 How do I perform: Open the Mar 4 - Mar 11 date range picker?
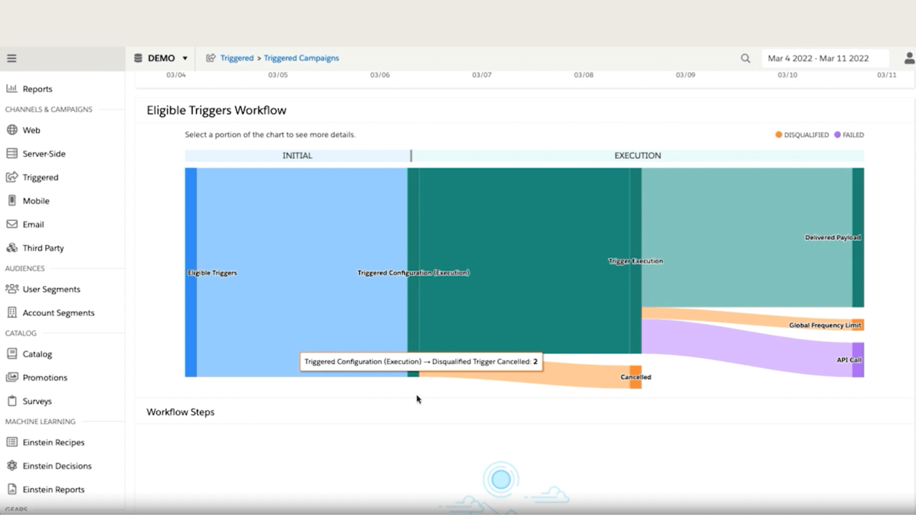824,58
